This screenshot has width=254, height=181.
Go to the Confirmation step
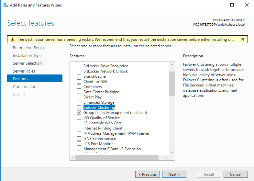tap(25, 86)
